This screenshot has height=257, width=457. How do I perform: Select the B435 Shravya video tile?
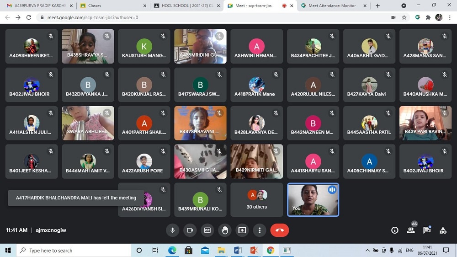(88, 46)
